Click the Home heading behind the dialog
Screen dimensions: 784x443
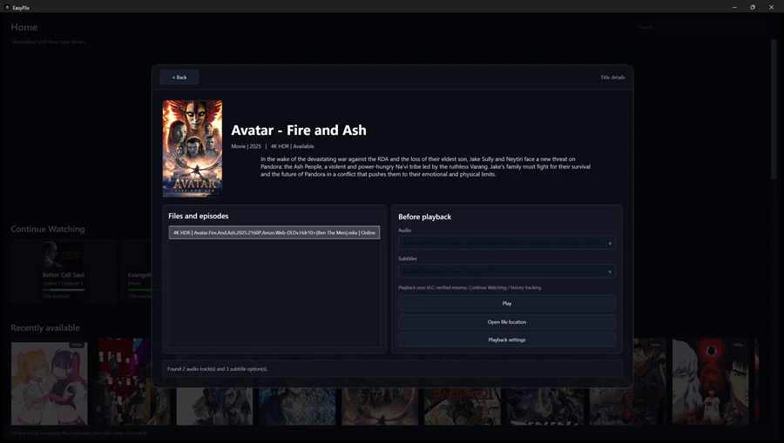click(24, 28)
